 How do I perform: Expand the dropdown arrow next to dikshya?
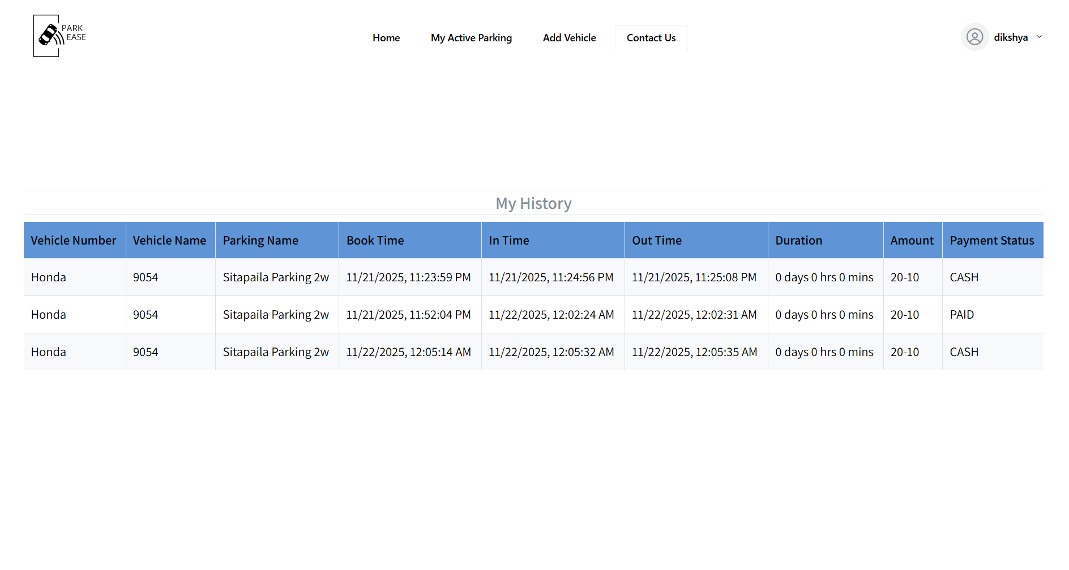click(x=1040, y=37)
